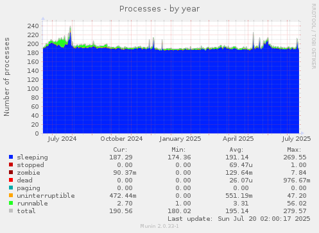Click the 'July 2025' x-axis label
Screen dimensions: 319x233
[297, 139]
